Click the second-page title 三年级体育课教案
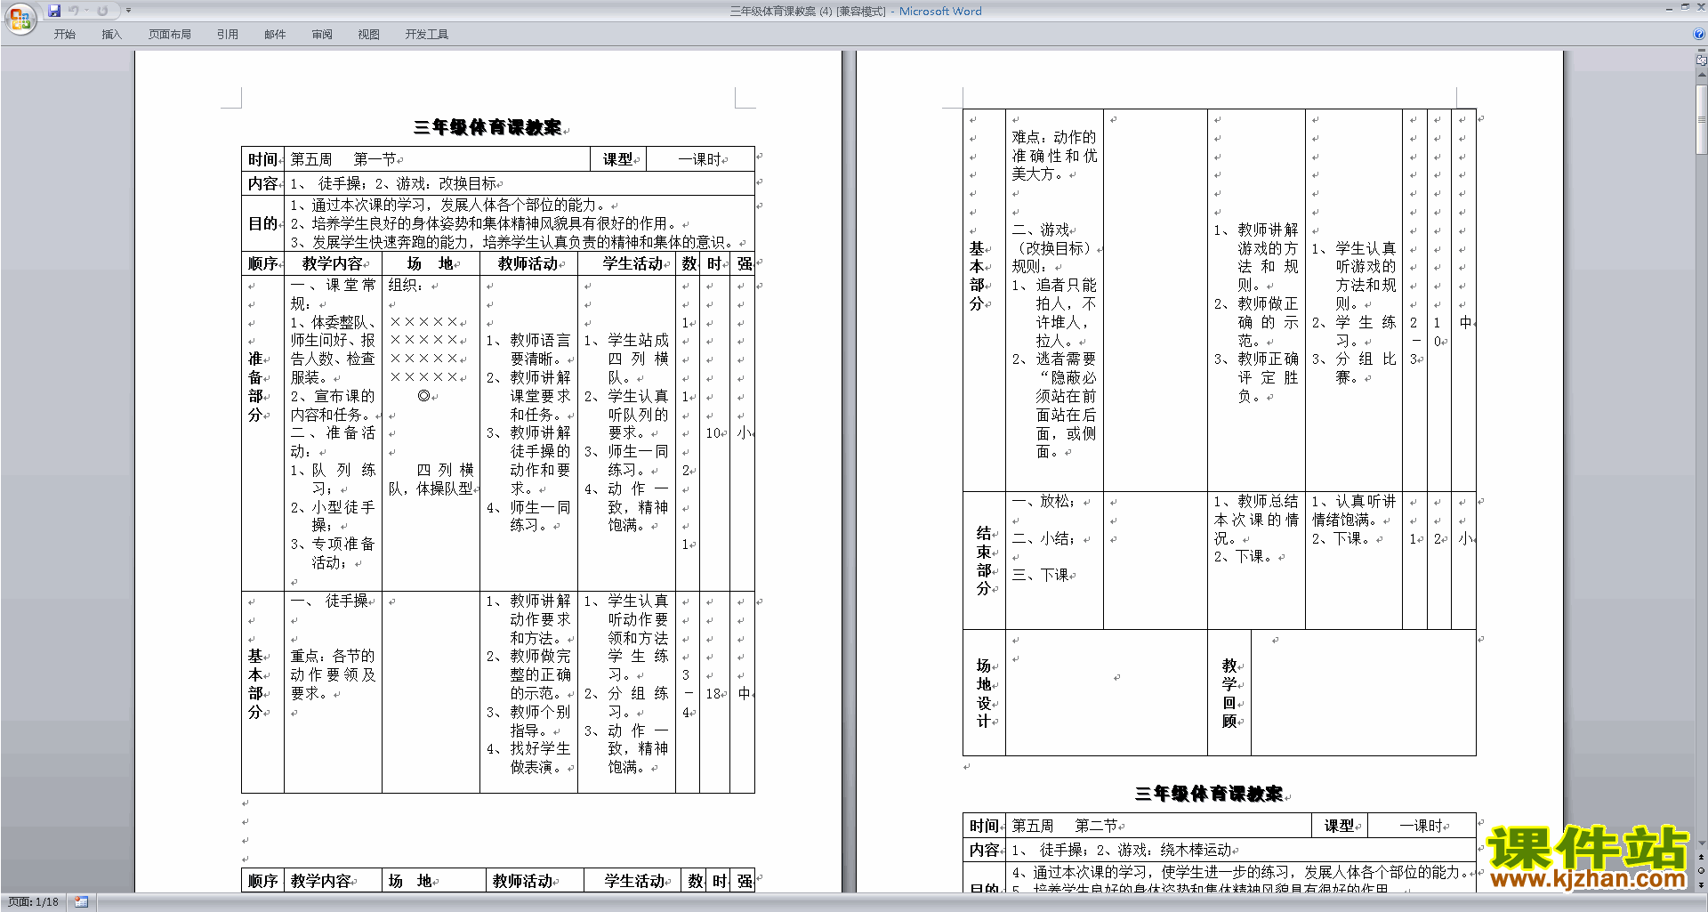The height and width of the screenshot is (912, 1708). tap(1210, 794)
